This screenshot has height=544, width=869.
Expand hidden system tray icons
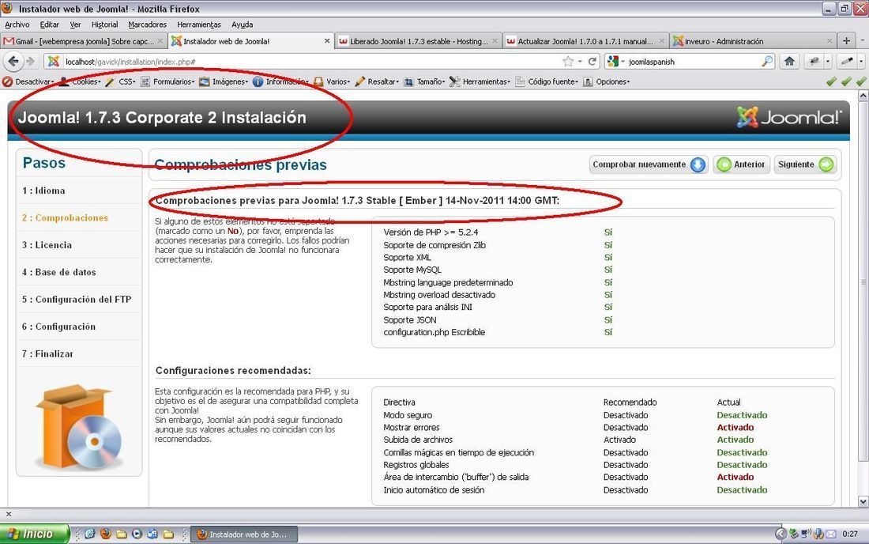point(781,534)
